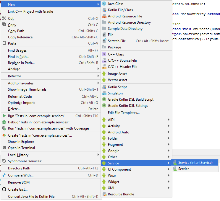This screenshot has width=220, height=201.
Task: Open the XML submenu arrow
Action: (x=169, y=188)
